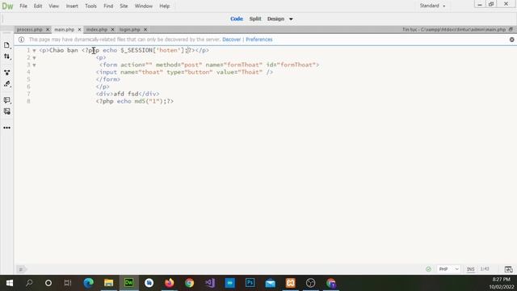Open Visual Studio from the taskbar
The width and height of the screenshot is (517, 291).
click(x=210, y=283)
